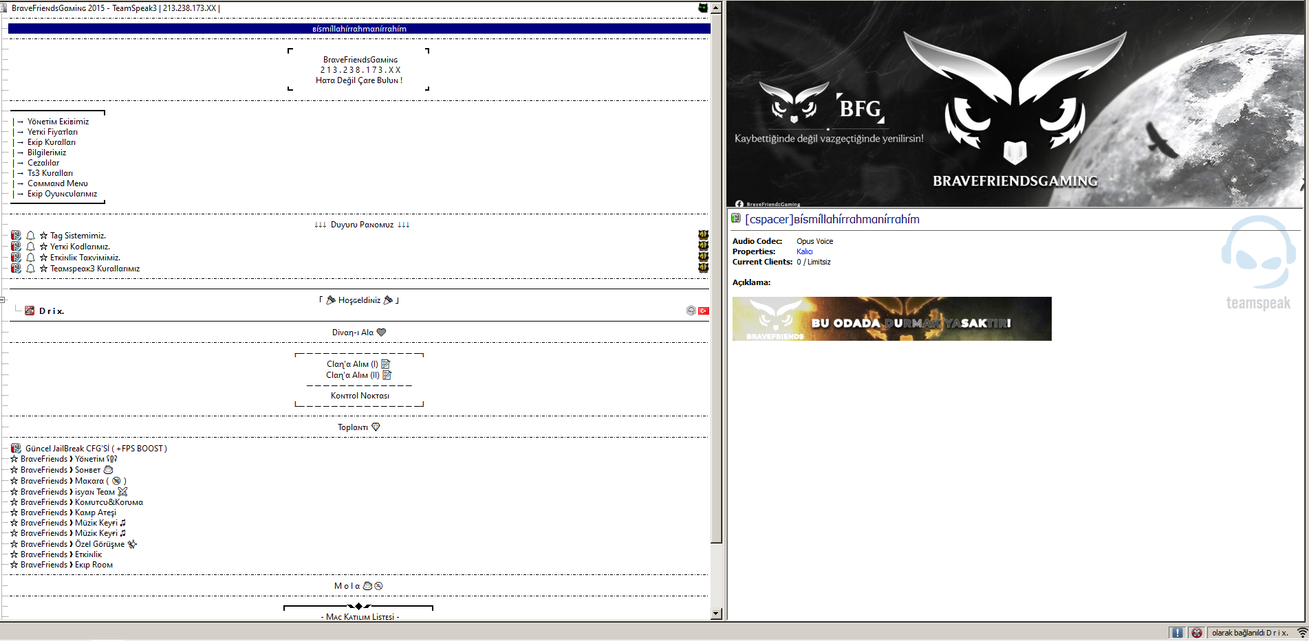Select the Yönetim Ekibimiz channel
The image size is (1309, 641).
click(x=58, y=122)
